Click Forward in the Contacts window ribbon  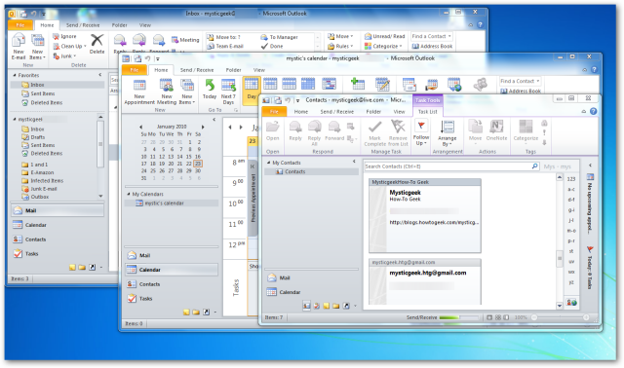[x=334, y=130]
